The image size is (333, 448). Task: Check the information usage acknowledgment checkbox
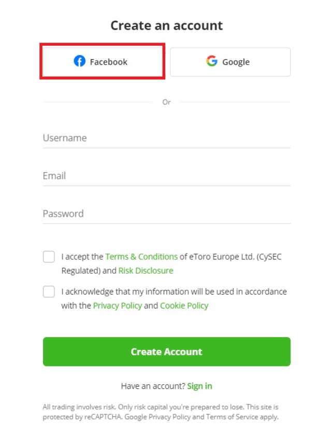(x=48, y=291)
